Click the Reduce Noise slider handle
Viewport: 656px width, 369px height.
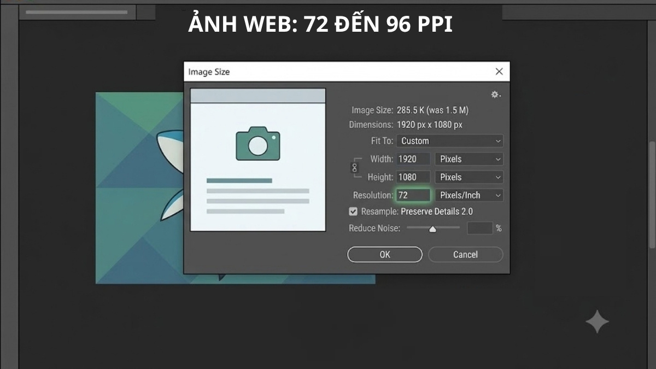pyautogui.click(x=432, y=230)
